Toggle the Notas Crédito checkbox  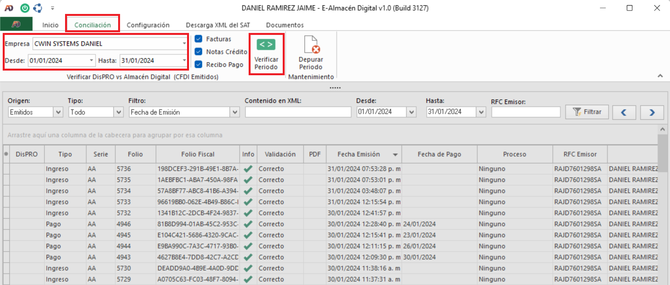(199, 52)
